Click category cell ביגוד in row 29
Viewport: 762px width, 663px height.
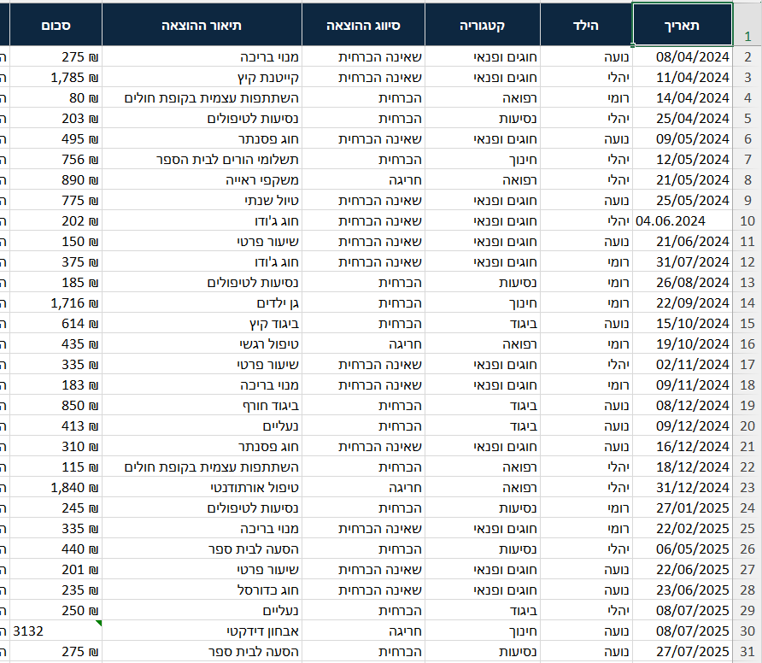click(483, 611)
